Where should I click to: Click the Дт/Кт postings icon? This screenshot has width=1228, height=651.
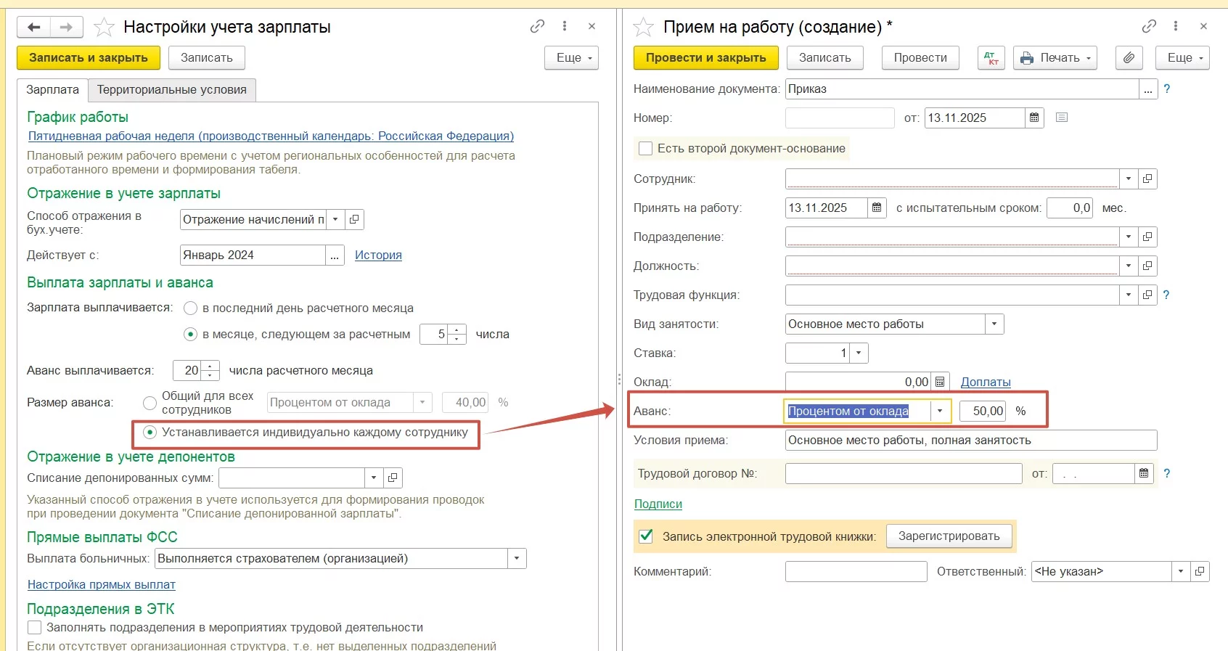pos(991,58)
